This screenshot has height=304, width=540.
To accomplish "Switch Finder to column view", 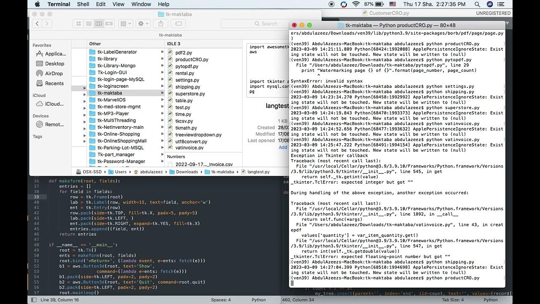I will 99,24.
